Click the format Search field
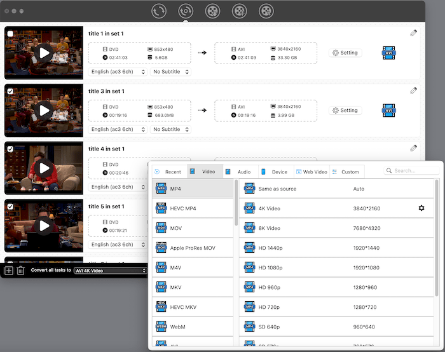 (x=413, y=171)
